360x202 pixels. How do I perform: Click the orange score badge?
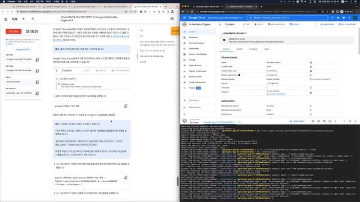175,31
